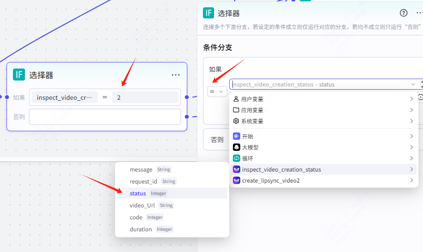The height and width of the screenshot is (252, 423).
Task: Choose the create_lipsync_video2 entry
Action: click(324, 180)
